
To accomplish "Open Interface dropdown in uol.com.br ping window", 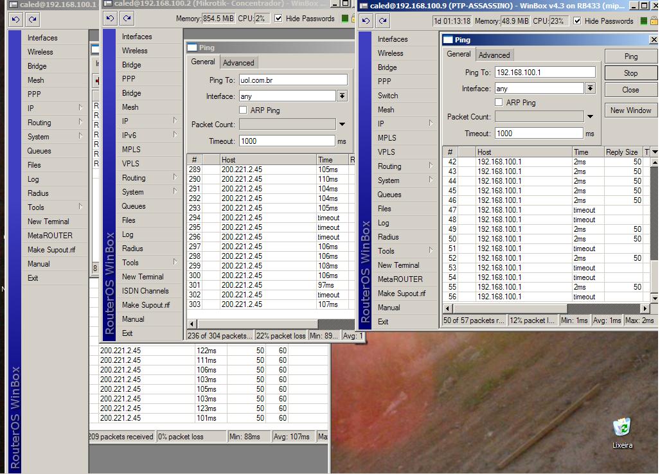I will pyautogui.click(x=342, y=96).
